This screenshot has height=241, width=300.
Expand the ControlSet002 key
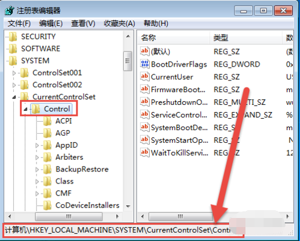pyautogui.click(x=14, y=85)
